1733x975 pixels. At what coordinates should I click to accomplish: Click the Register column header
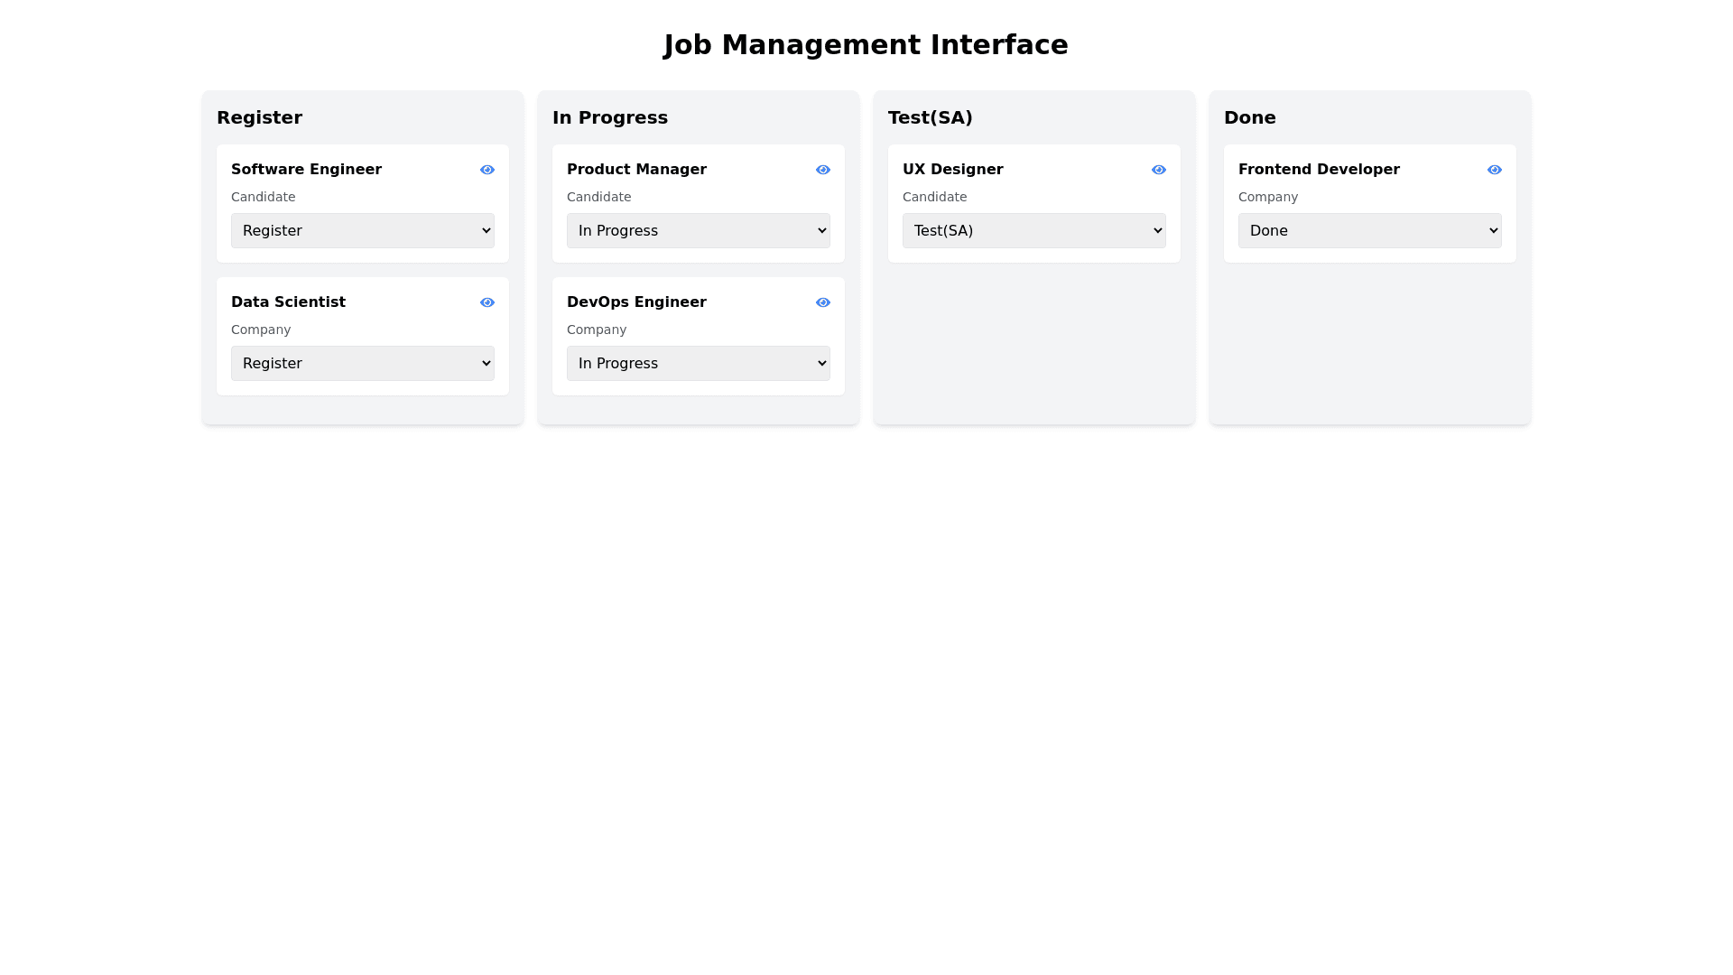tap(259, 117)
